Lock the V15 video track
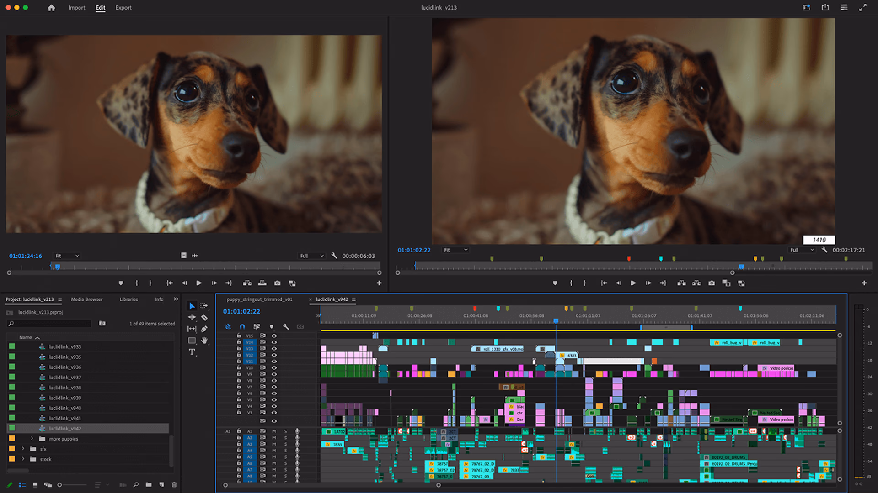The image size is (878, 493). pos(239,336)
